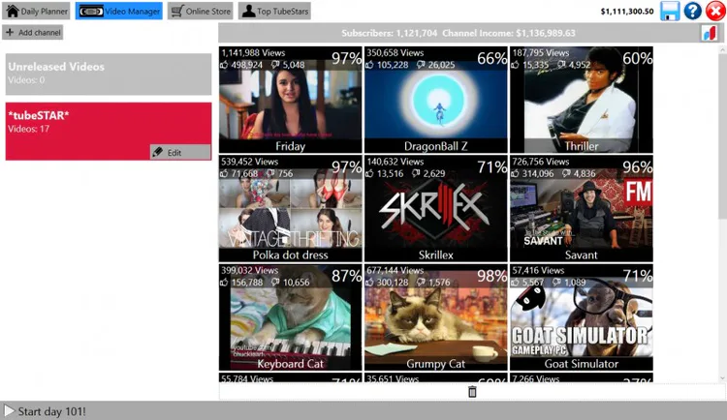Image resolution: width=727 pixels, height=420 pixels.
Task: View the Top TubeStars tab
Action: 274,11
